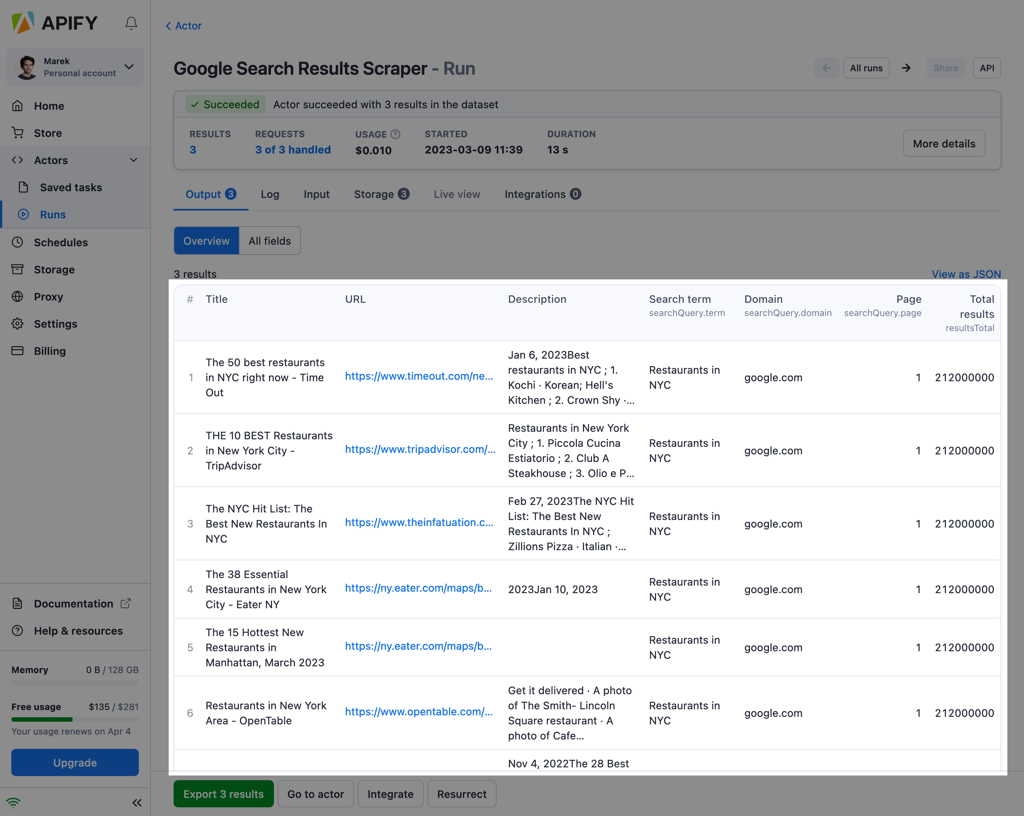Open Settings gear in sidebar
This screenshot has width=1024, height=816.
(18, 324)
